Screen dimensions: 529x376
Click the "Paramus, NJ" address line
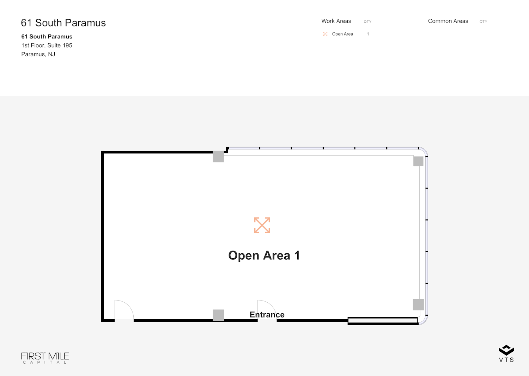[38, 54]
